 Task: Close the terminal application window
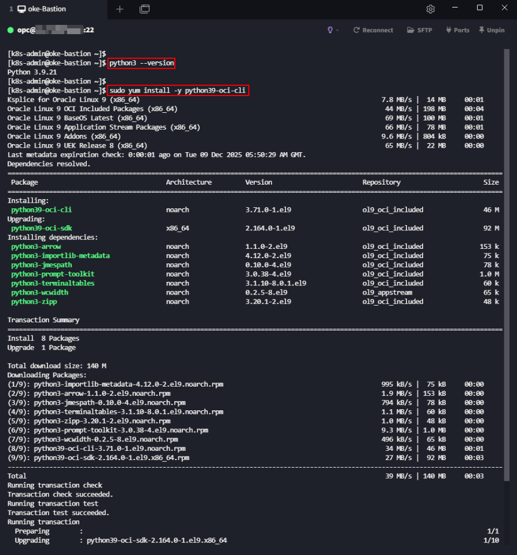[x=504, y=8]
